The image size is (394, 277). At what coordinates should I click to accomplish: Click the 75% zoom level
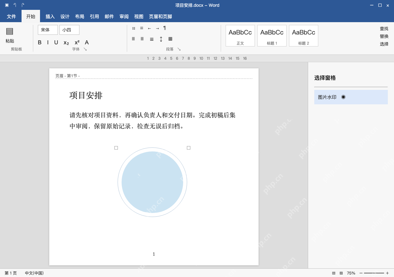(x=351, y=273)
